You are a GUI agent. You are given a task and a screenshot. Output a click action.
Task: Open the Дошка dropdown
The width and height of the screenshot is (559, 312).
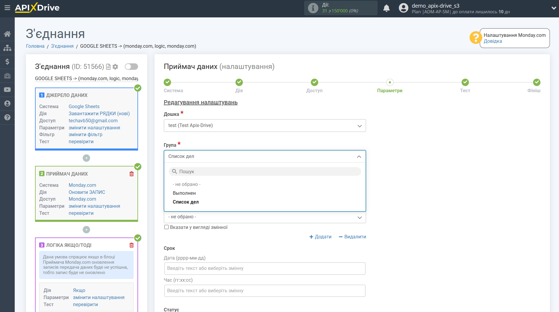265,126
